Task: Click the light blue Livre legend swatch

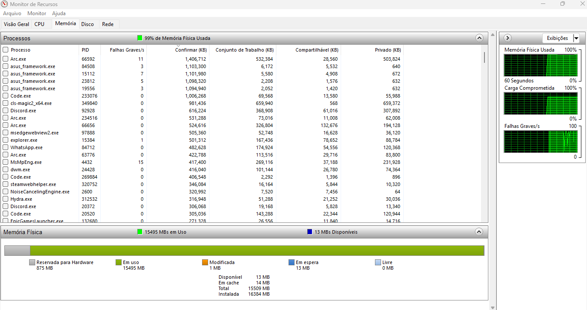Action: [378, 262]
